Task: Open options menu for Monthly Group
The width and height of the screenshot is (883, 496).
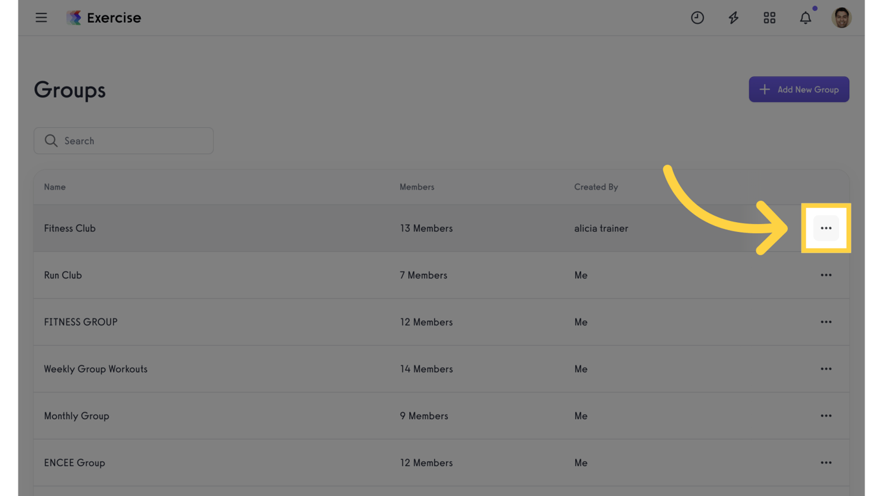Action: pyautogui.click(x=825, y=416)
